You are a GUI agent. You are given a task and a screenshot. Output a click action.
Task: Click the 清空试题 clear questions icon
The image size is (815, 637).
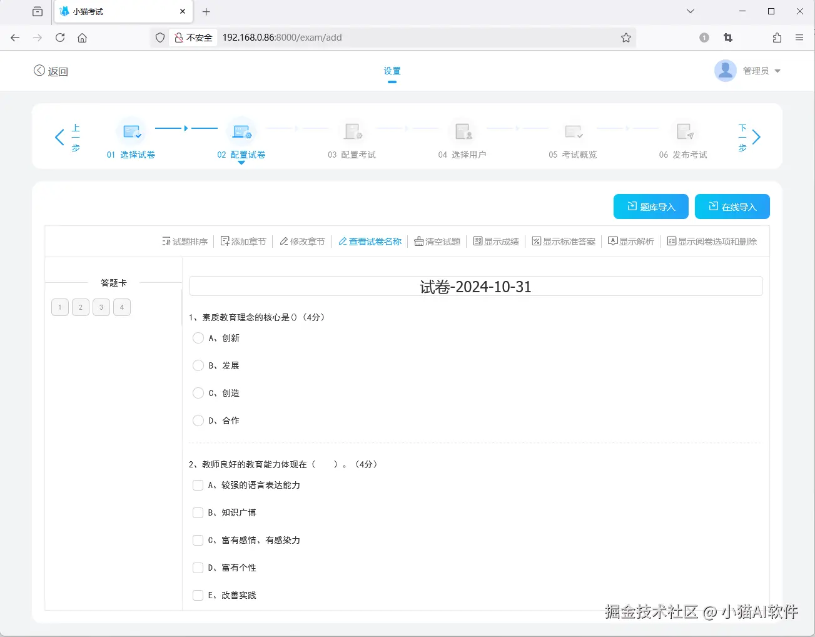point(419,241)
